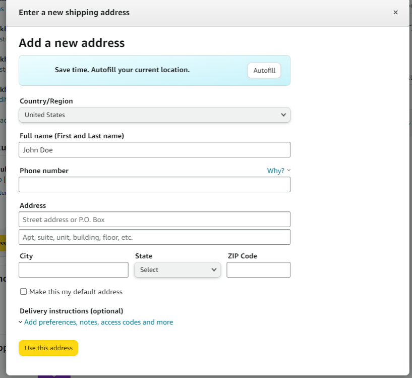Click the Full name input field

click(x=154, y=150)
